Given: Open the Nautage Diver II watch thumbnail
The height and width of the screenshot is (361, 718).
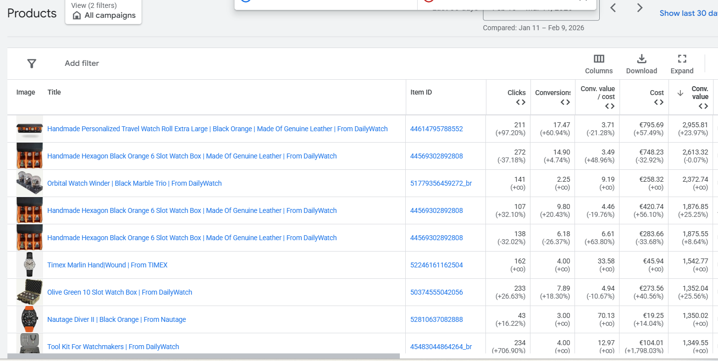Looking at the screenshot, I should (30, 319).
